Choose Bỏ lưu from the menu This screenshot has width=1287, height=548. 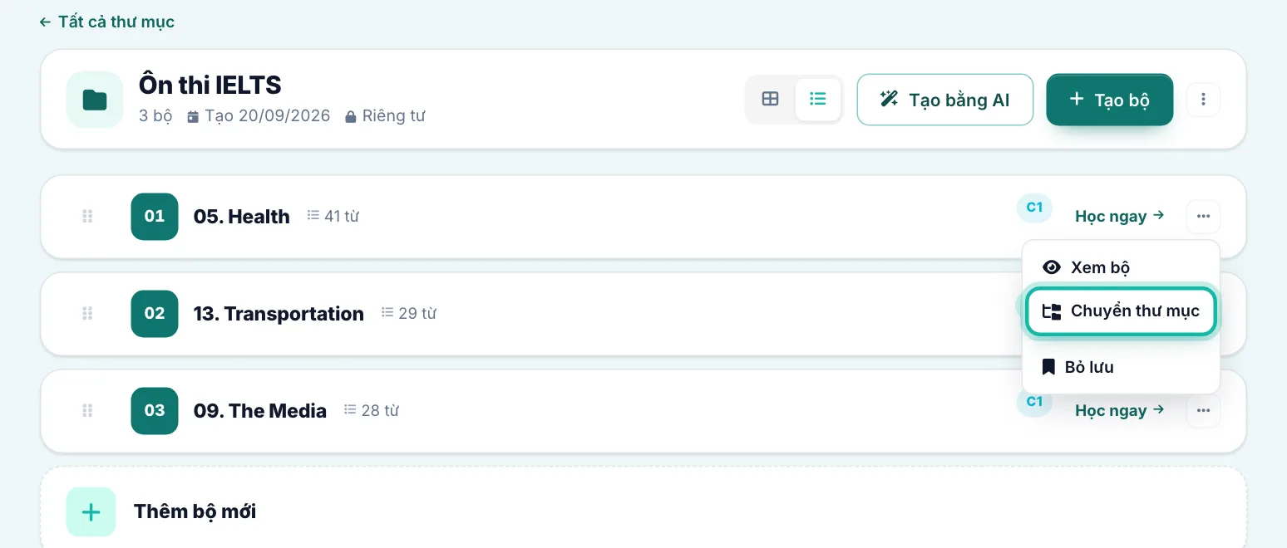(1121, 367)
